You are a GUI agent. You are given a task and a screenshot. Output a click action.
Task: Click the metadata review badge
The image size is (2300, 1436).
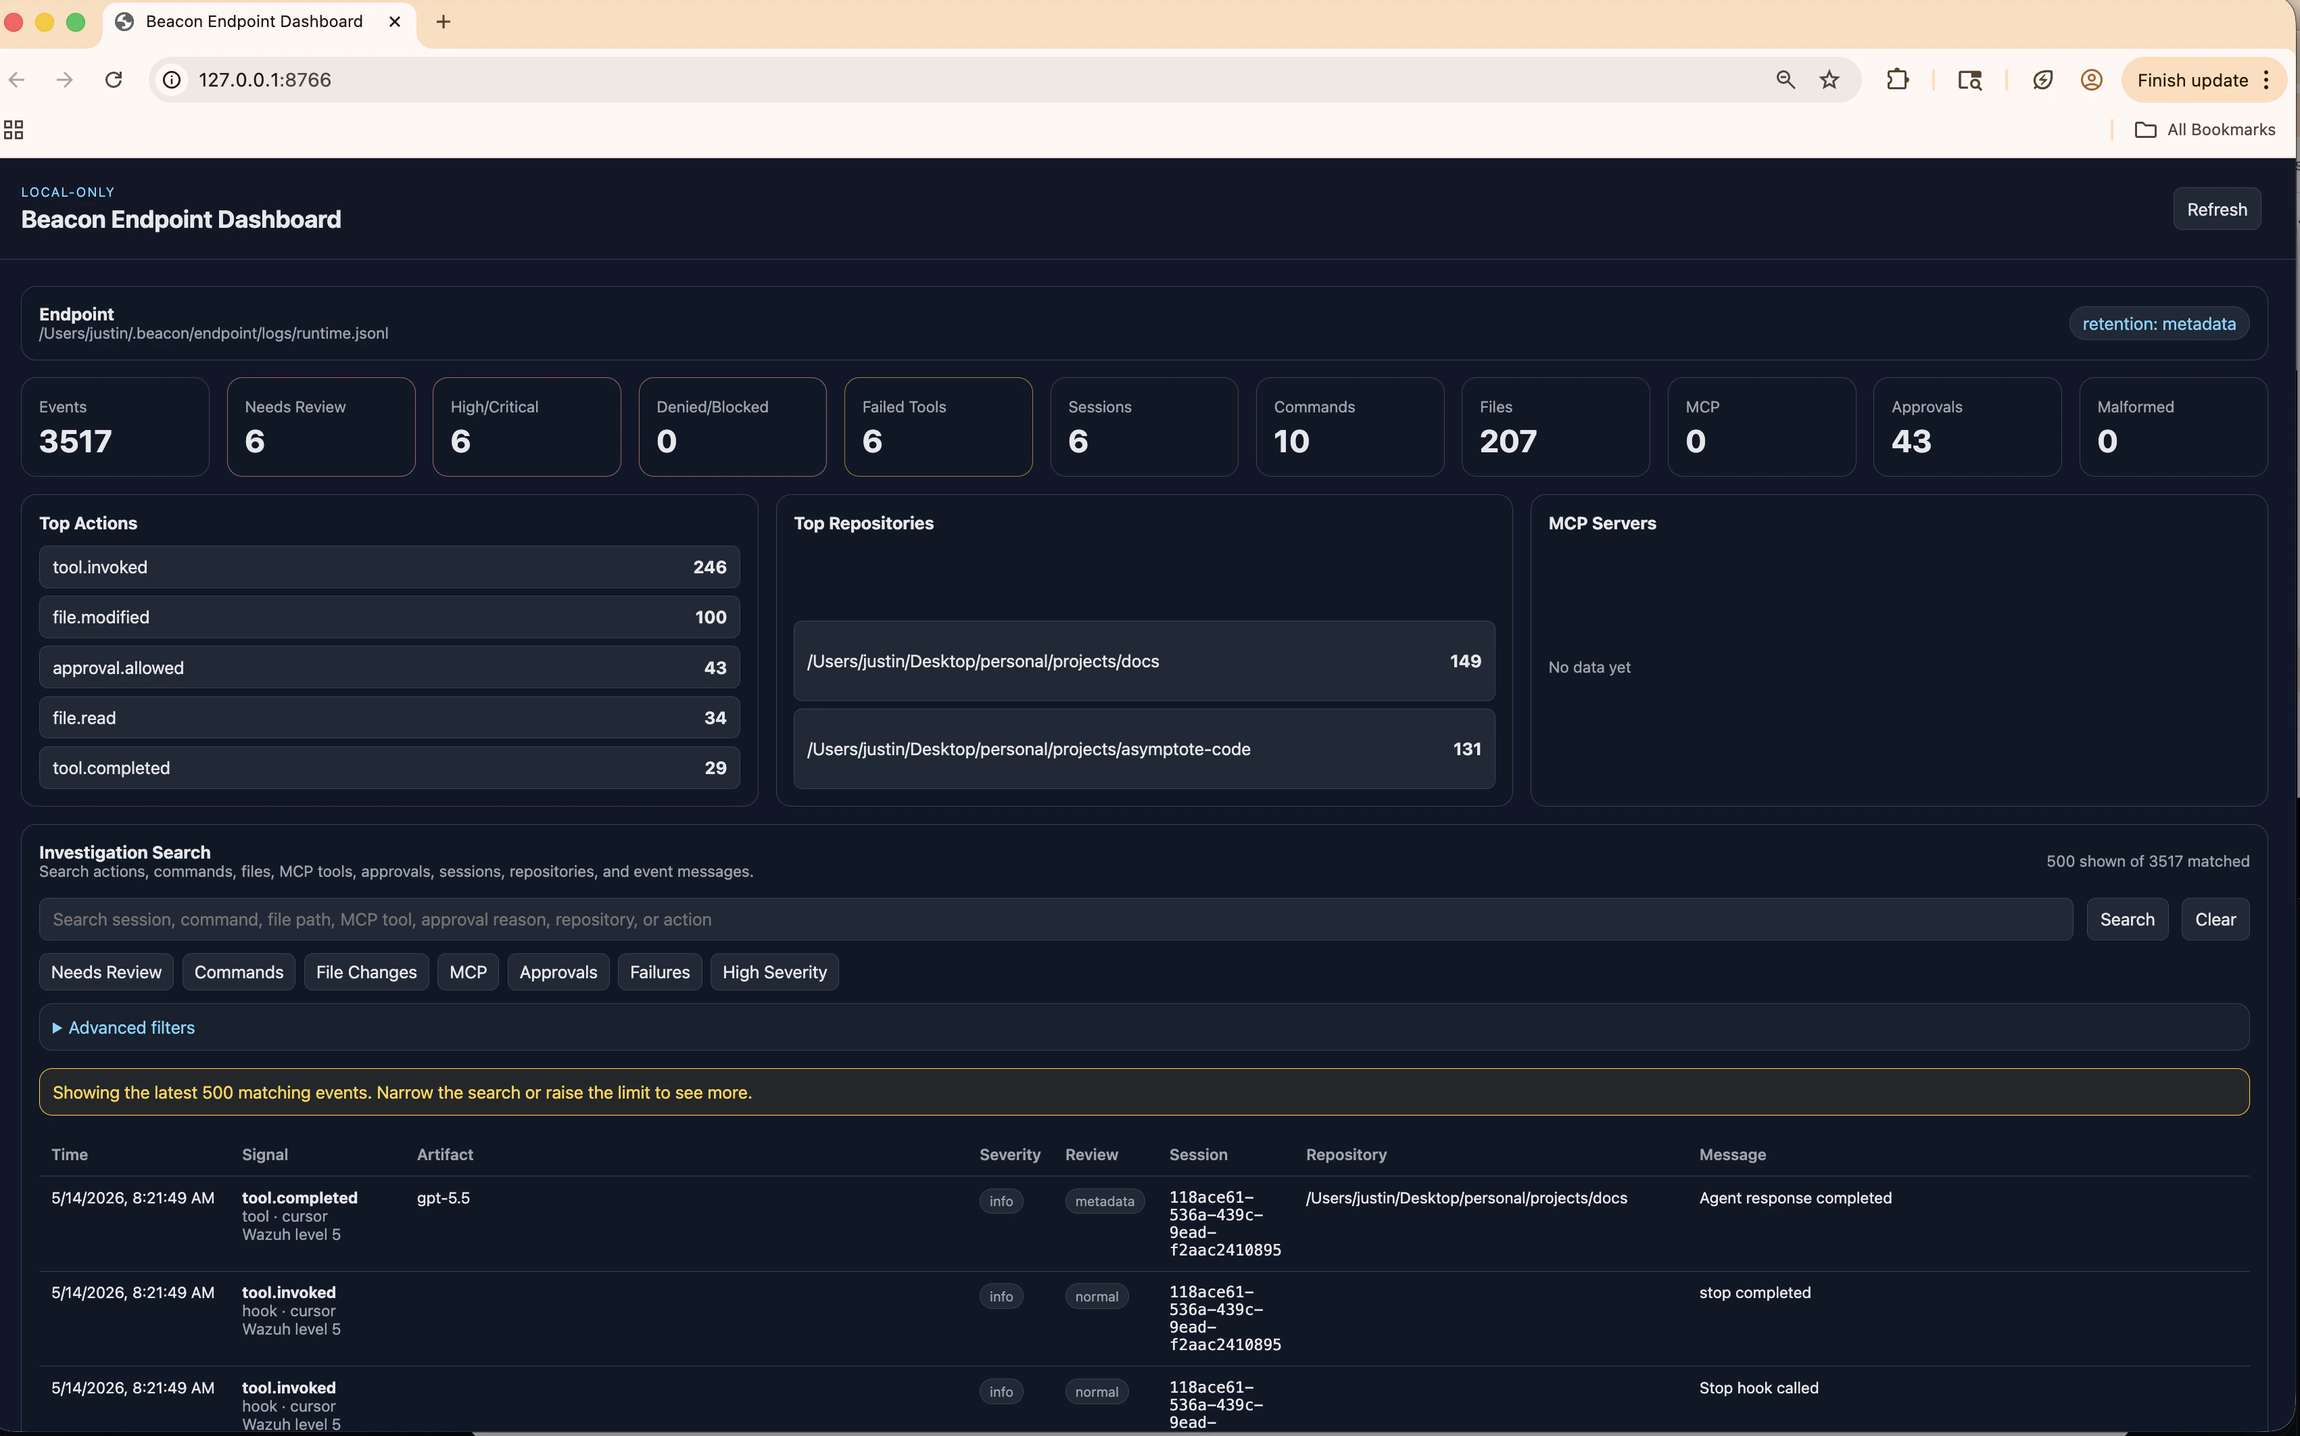tap(1105, 1201)
